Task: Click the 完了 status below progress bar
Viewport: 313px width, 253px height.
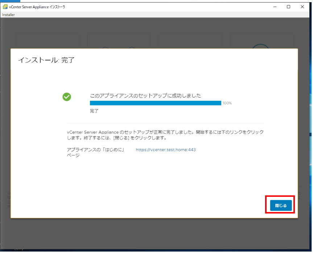Action: 94,111
